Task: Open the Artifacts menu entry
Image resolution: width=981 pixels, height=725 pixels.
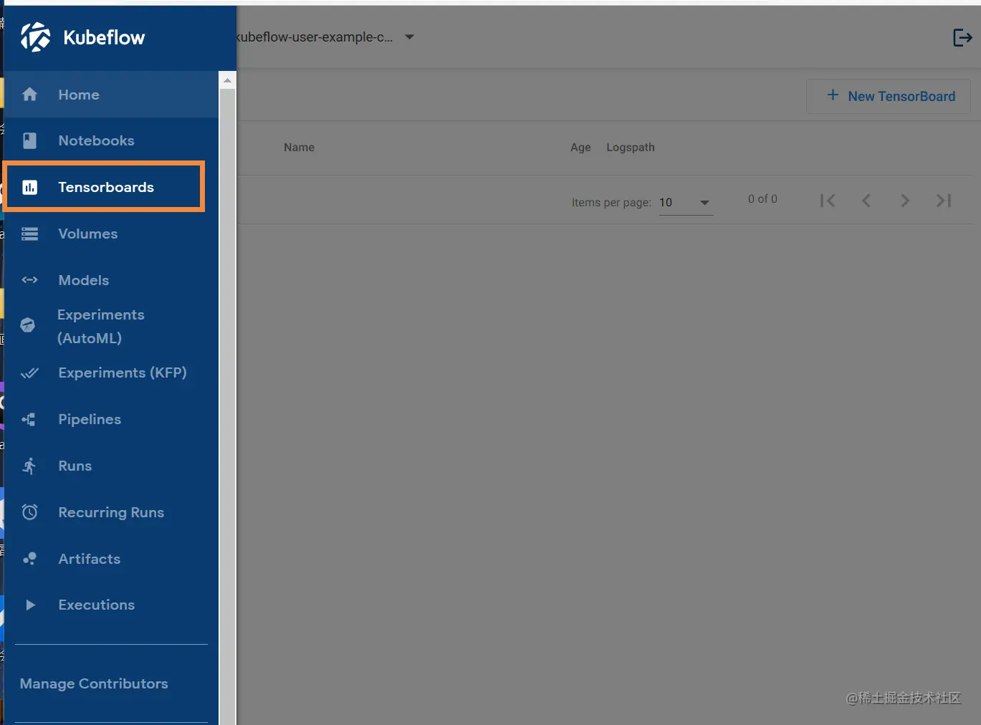Action: (x=111, y=559)
